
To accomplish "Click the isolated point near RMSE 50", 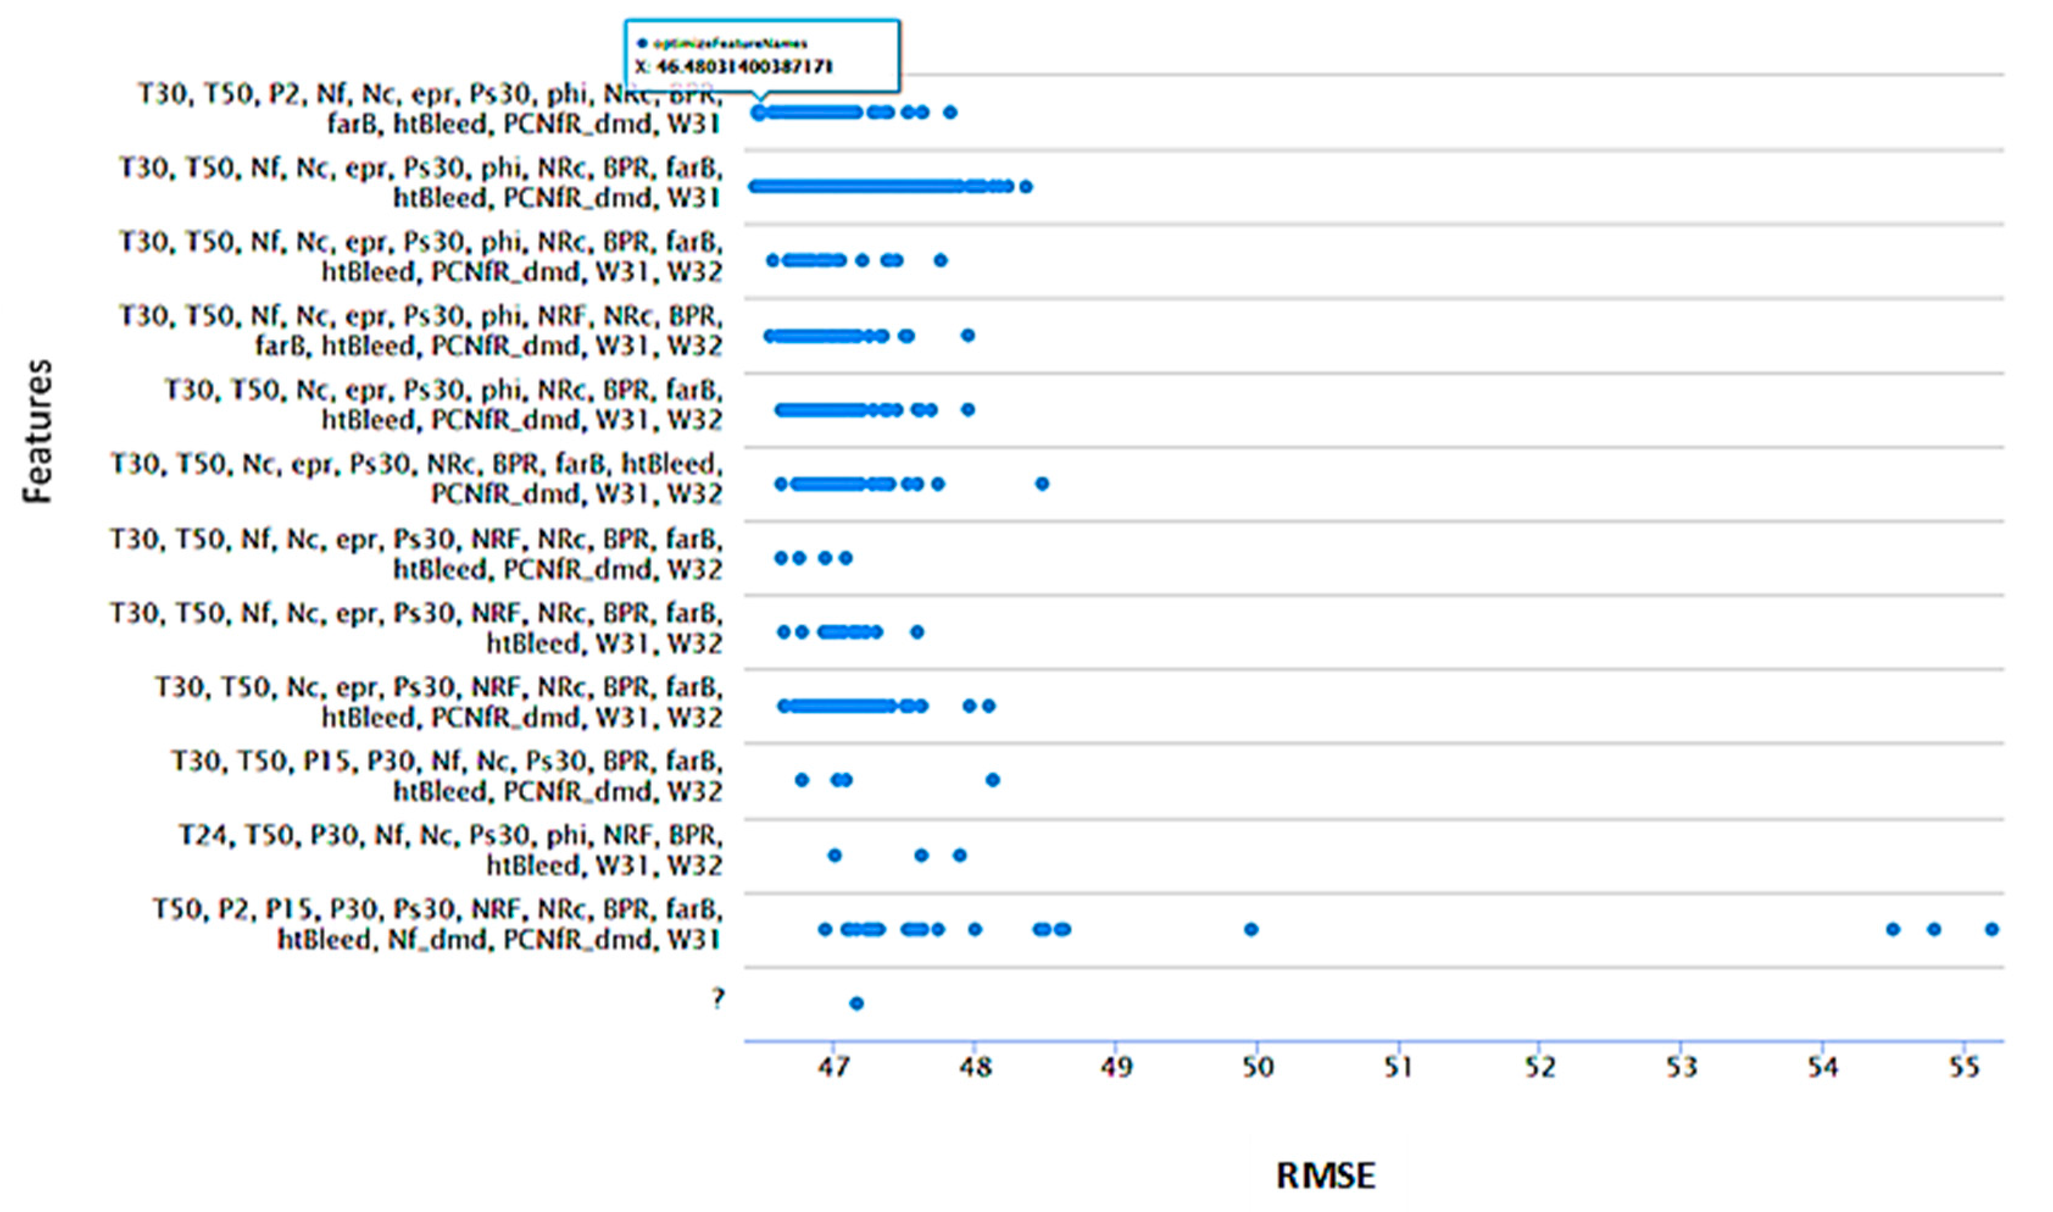I will 1251,929.
